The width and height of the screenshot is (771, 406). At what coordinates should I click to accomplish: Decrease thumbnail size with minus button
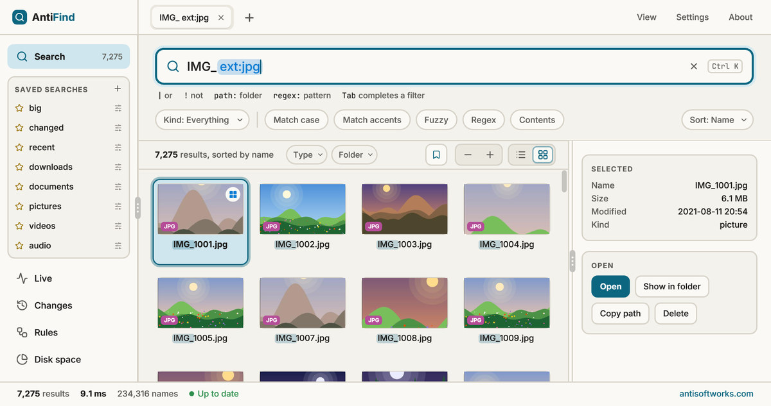[x=468, y=155]
